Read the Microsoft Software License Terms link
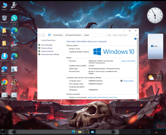The image size is (166, 135). [103, 97]
